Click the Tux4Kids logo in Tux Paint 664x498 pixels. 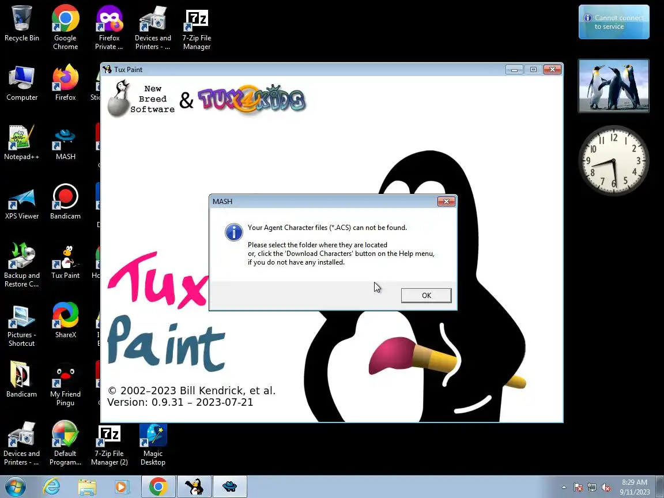[x=251, y=100]
